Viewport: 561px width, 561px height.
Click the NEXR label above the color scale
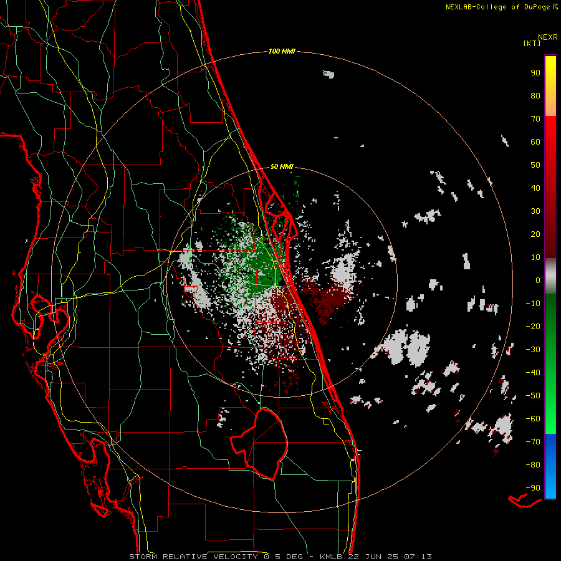click(548, 37)
